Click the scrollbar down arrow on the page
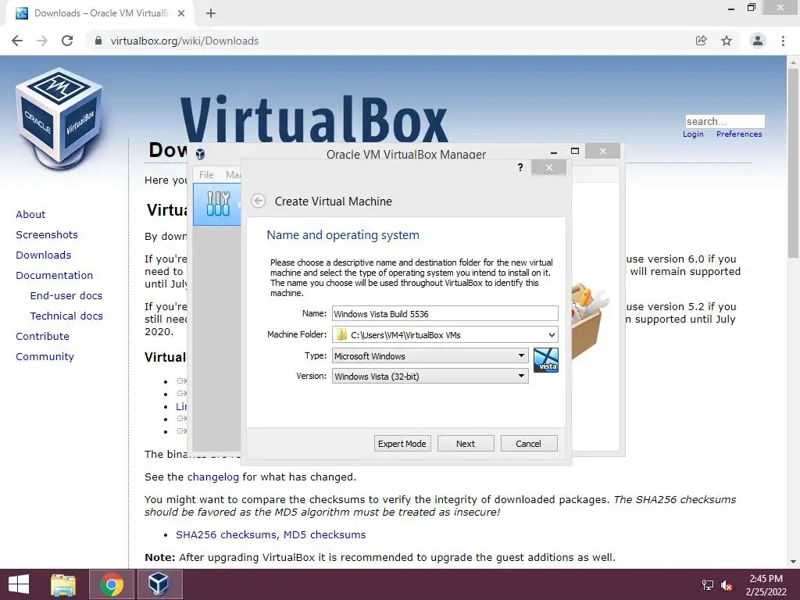Screen dimensions: 800x600 793,562
